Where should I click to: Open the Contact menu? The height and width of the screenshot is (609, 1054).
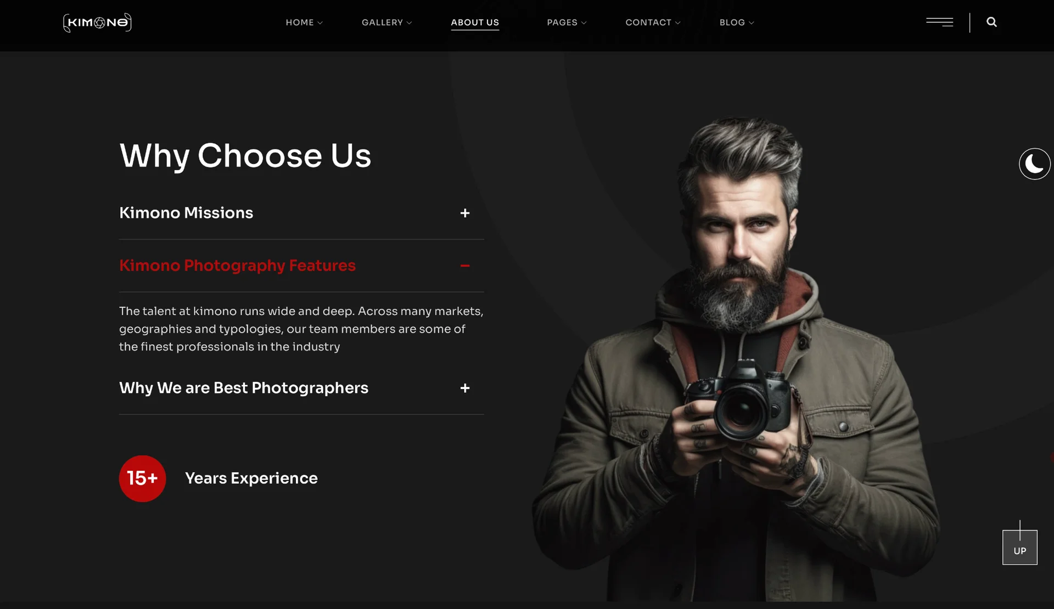coord(653,22)
